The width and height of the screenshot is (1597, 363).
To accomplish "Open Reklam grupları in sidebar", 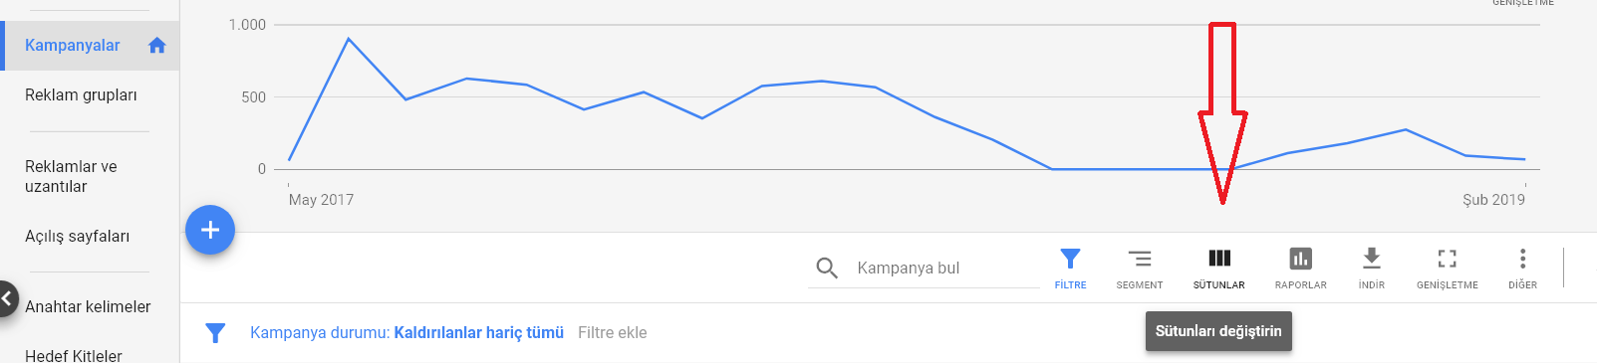I will [x=81, y=95].
